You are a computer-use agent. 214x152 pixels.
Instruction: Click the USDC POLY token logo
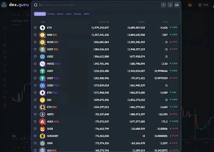click(42, 86)
